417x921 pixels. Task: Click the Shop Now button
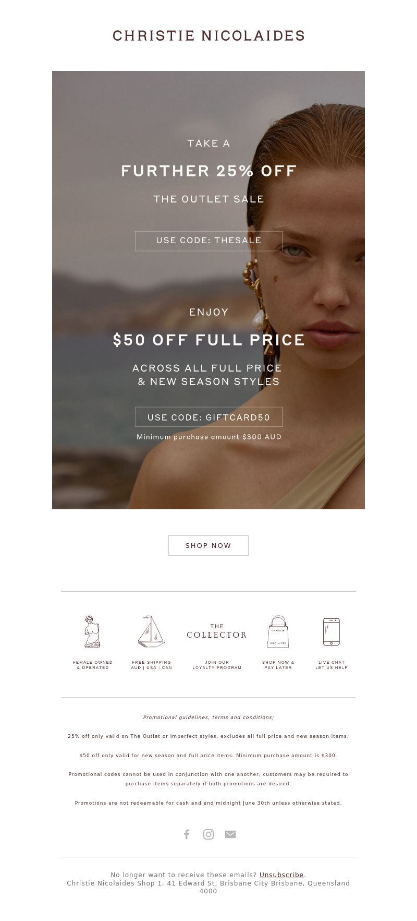208,545
